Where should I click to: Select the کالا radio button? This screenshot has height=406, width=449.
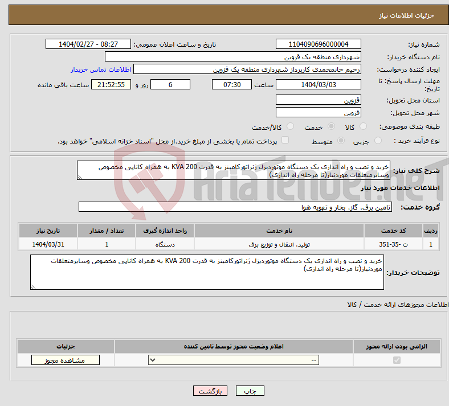(x=363, y=126)
